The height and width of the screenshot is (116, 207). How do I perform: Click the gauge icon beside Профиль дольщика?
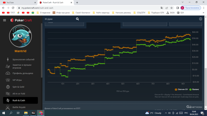8,73
